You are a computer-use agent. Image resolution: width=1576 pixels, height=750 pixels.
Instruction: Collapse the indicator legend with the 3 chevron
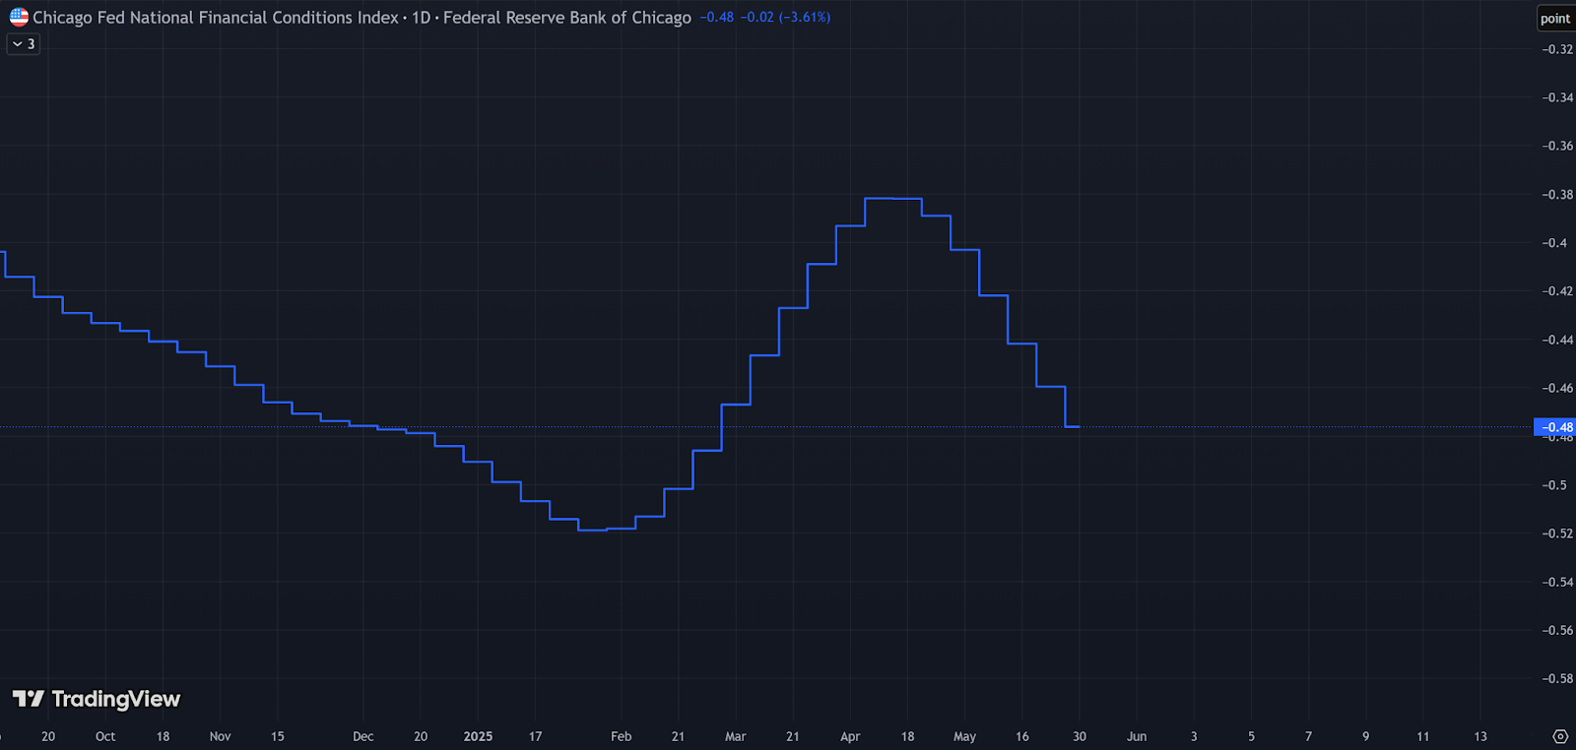pyautogui.click(x=24, y=44)
